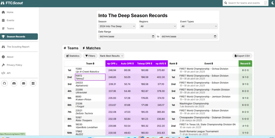Viewport: 275px width, 138px height.
Task: Click the 6-0-0 record cell
Action: (245, 105)
